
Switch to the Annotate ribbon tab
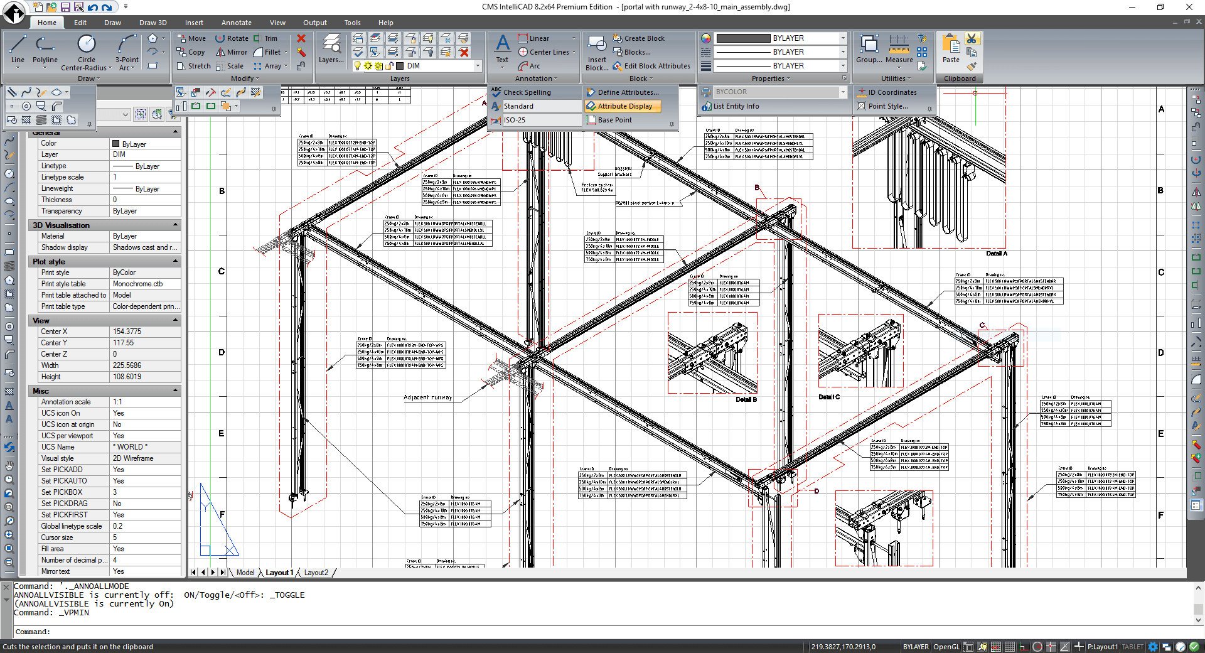(237, 23)
